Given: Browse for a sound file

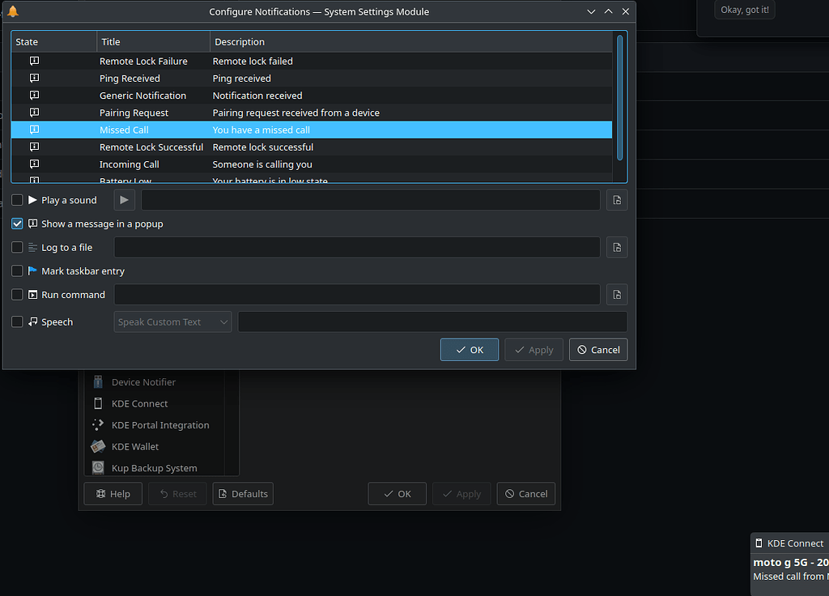Looking at the screenshot, I should click(x=617, y=200).
